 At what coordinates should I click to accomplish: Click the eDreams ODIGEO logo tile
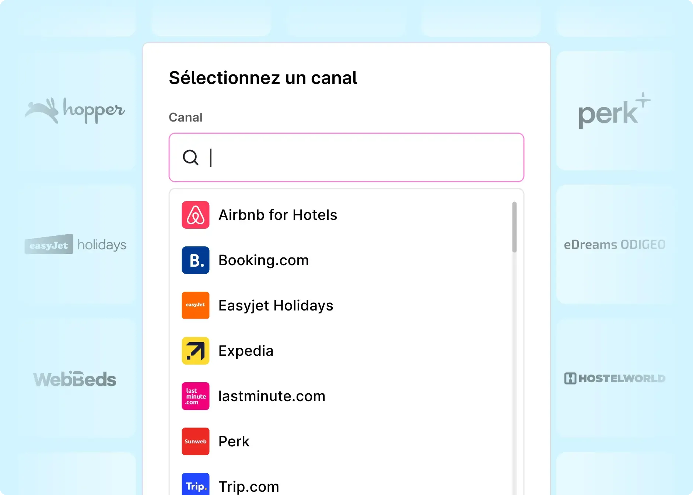[x=615, y=245]
